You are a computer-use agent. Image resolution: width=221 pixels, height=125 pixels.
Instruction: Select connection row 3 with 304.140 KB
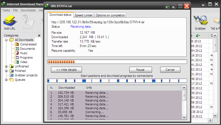(x=115, y=100)
